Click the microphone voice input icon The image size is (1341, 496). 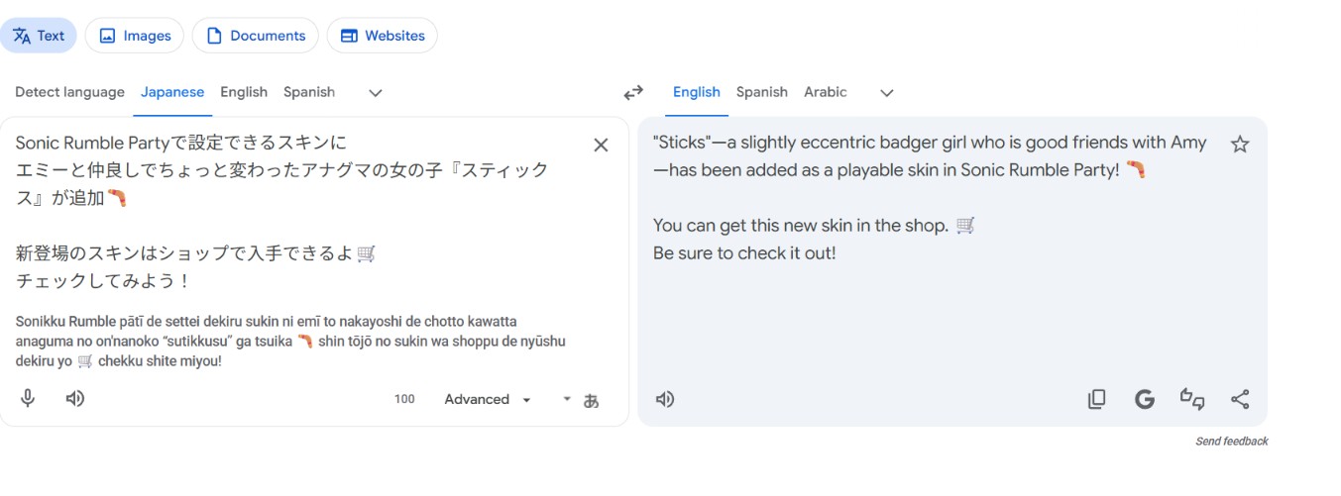coord(28,399)
